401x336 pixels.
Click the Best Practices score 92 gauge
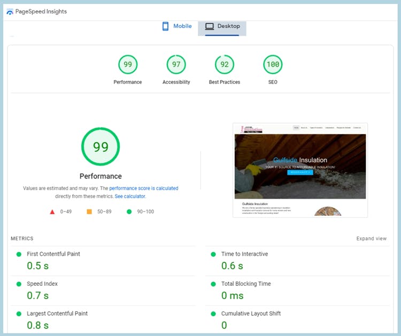pyautogui.click(x=225, y=65)
